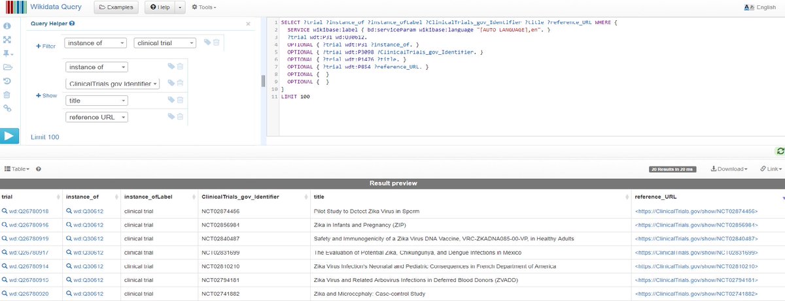Image resolution: width=785 pixels, height=301 pixels.
Task: Click the pin icon in sidebar
Action: pos(8,54)
